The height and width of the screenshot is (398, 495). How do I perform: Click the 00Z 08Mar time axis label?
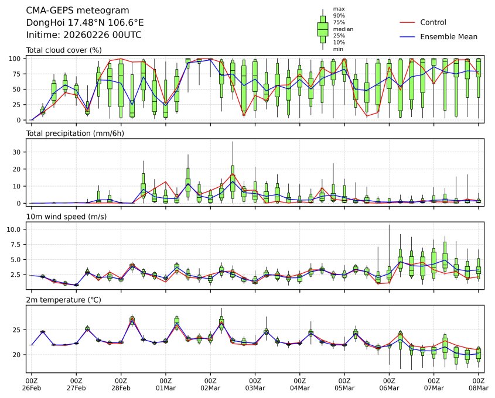[x=479, y=384]
